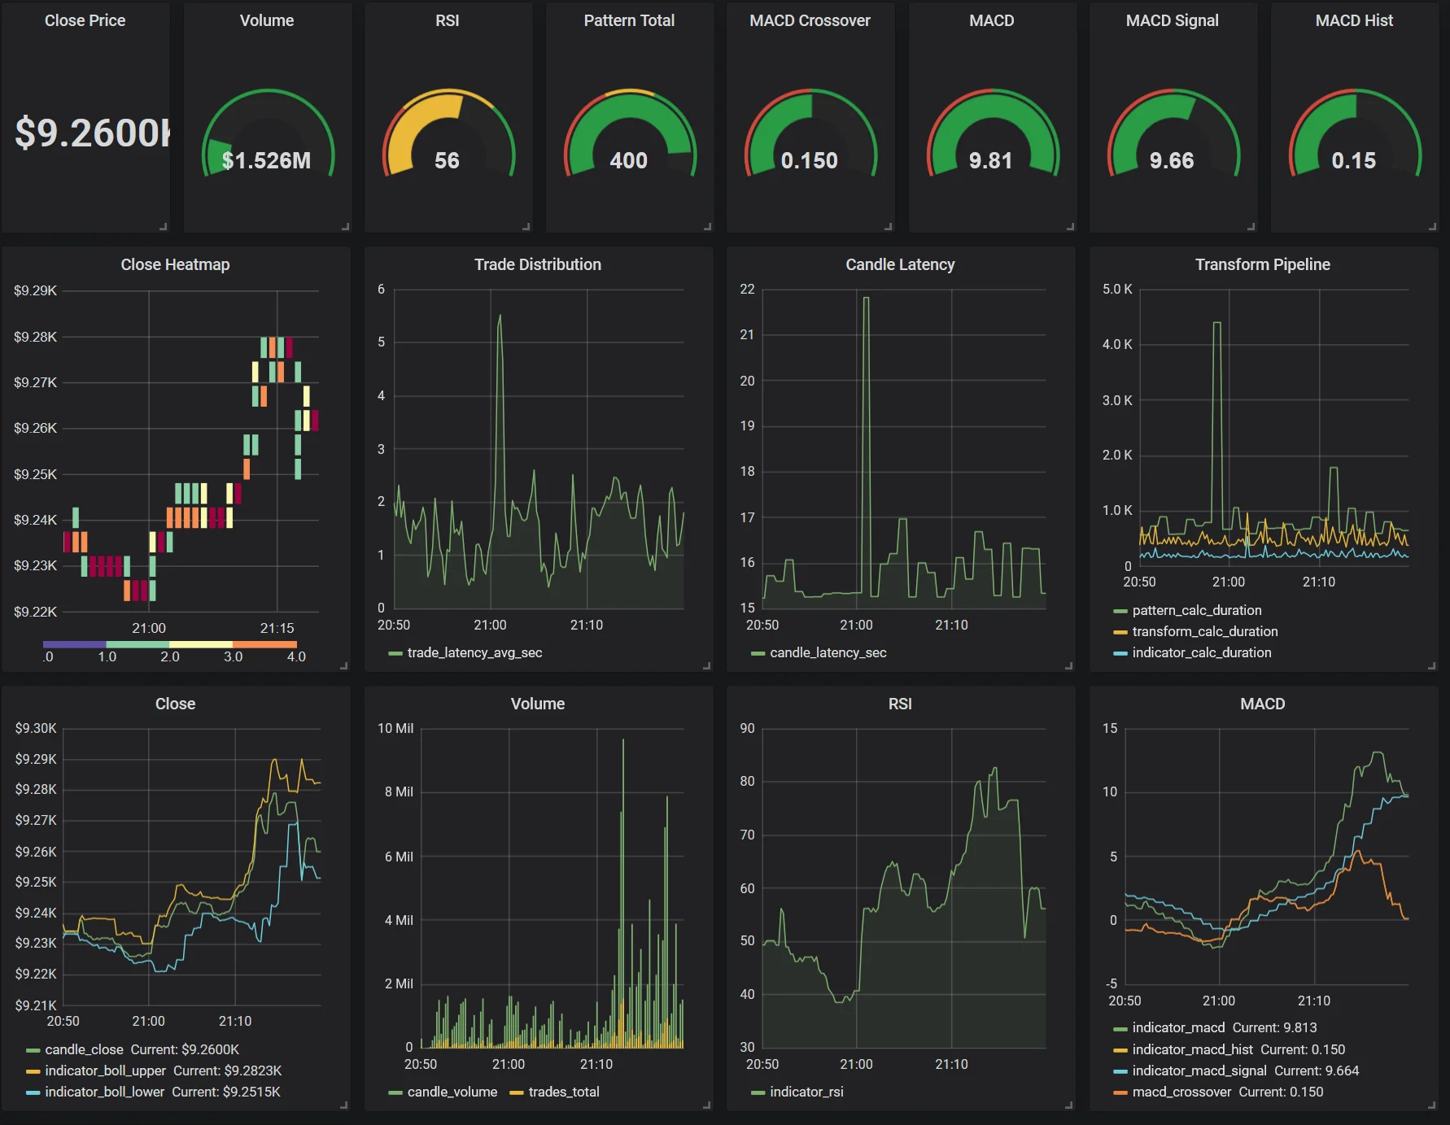Click the Transform Pipeline panel resize handle

tap(1431, 665)
